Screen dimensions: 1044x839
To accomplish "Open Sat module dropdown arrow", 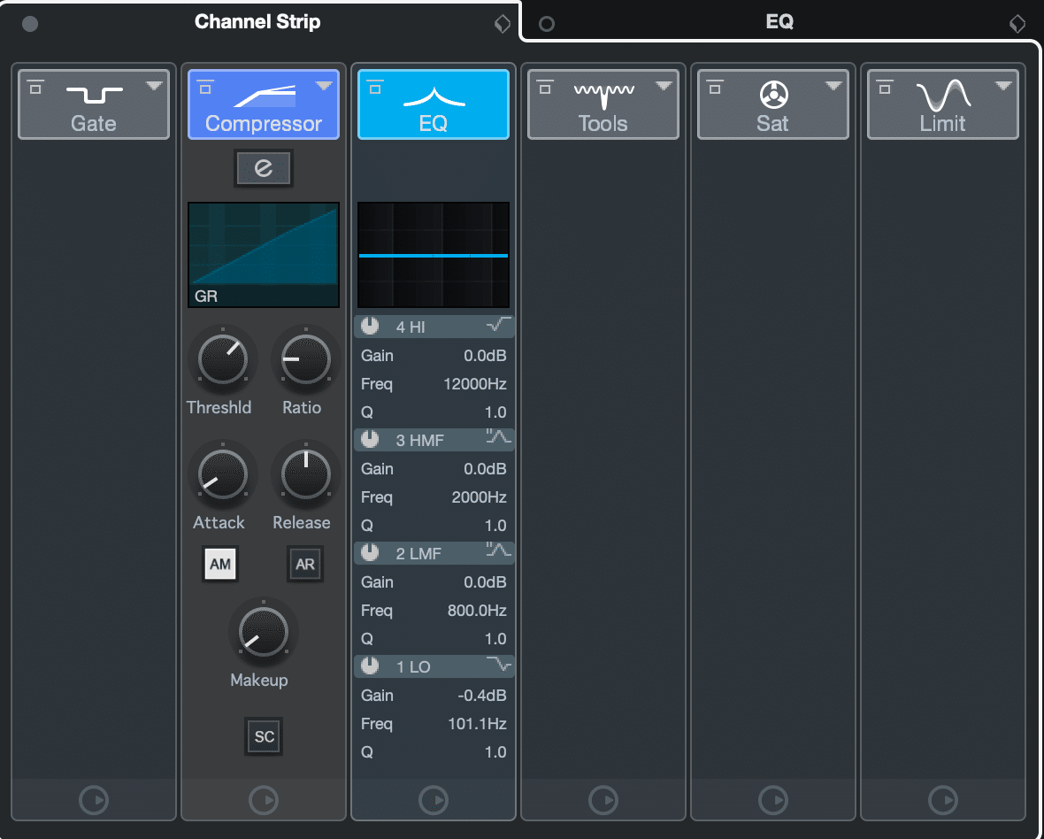I will (x=833, y=86).
